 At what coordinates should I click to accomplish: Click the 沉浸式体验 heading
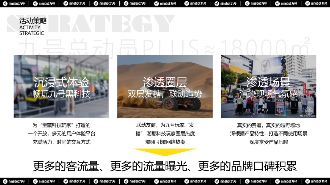pos(62,82)
